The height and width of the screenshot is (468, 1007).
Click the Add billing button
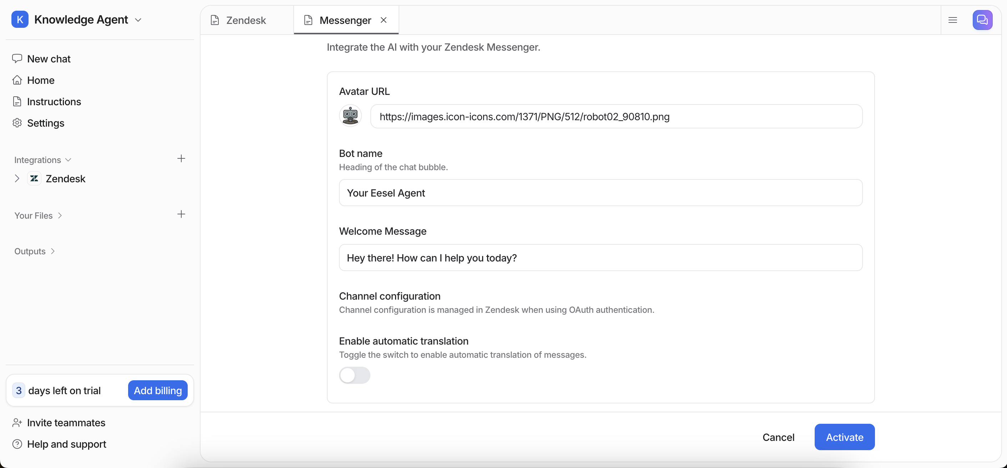(x=157, y=390)
